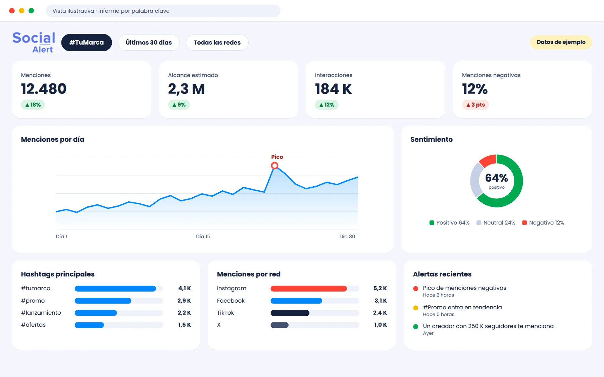Click the green 18% growth badge
The width and height of the screenshot is (604, 377).
[33, 105]
